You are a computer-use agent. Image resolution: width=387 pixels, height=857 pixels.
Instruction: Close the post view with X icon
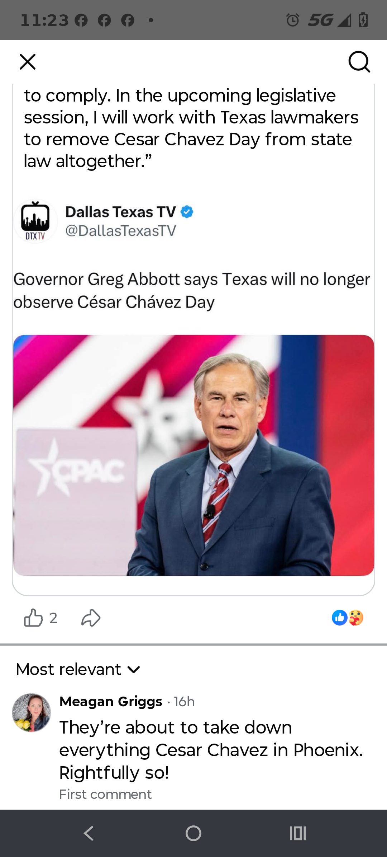click(28, 62)
